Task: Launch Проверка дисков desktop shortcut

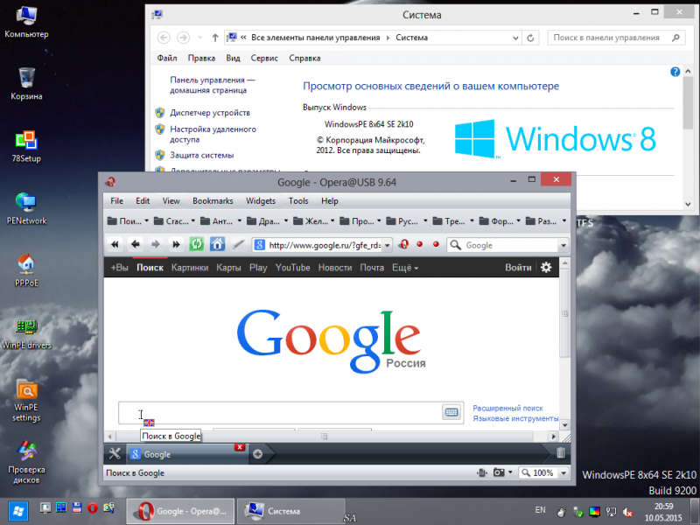Action: (x=26, y=463)
